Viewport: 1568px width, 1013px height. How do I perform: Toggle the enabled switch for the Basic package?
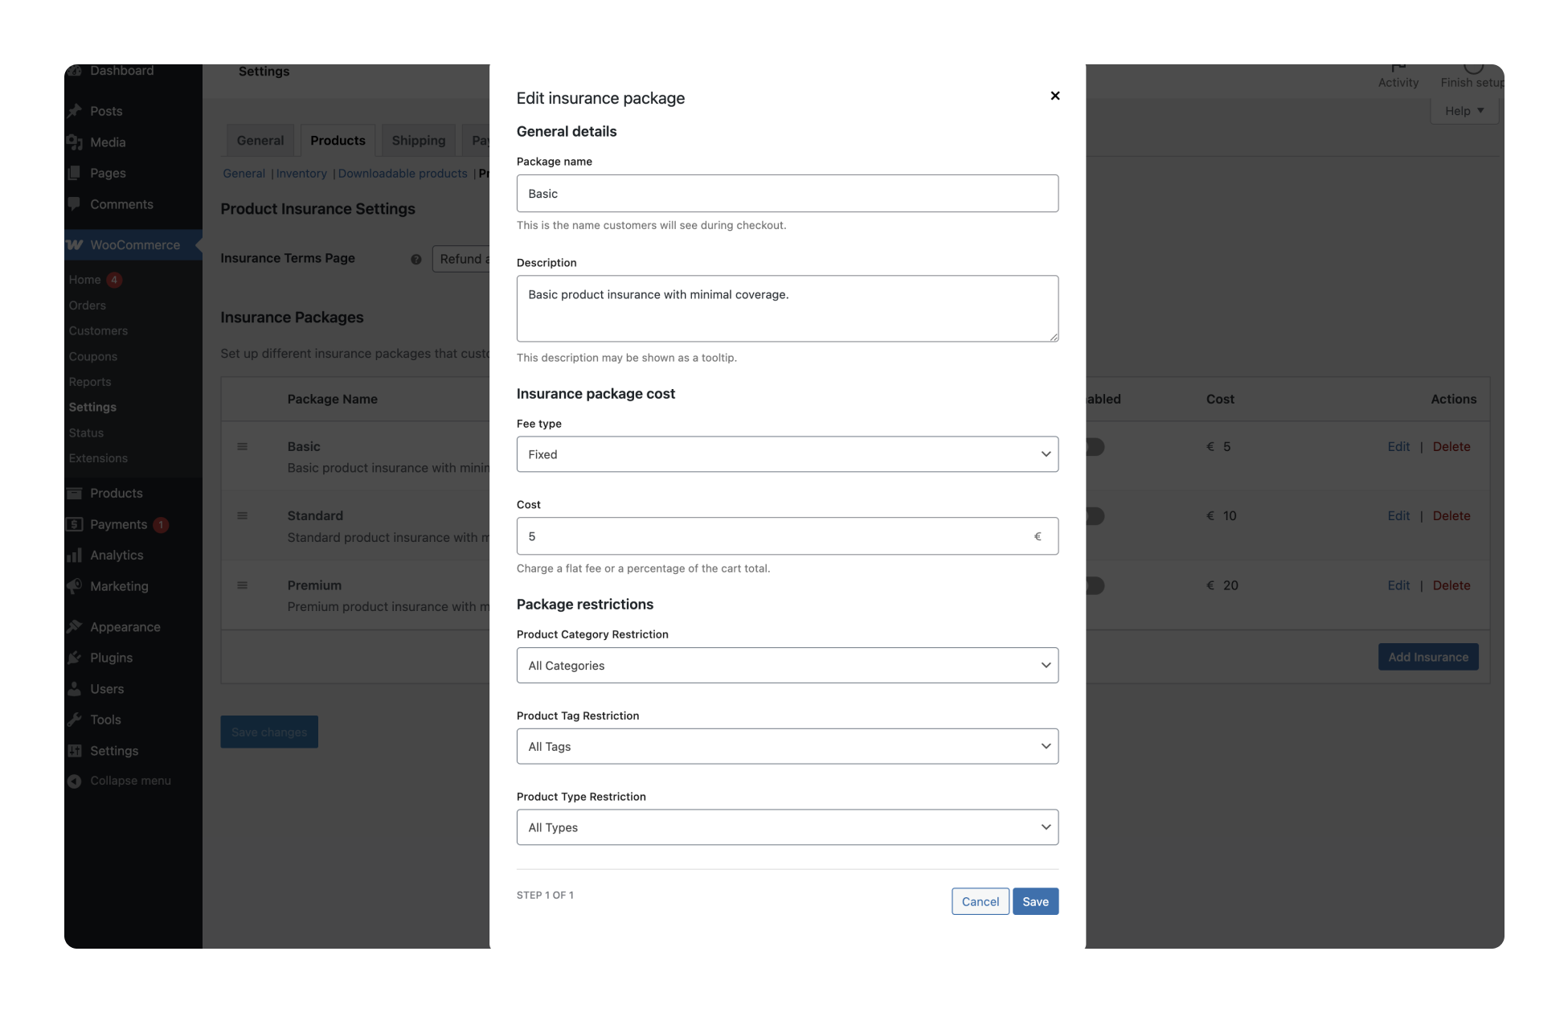[1095, 447]
